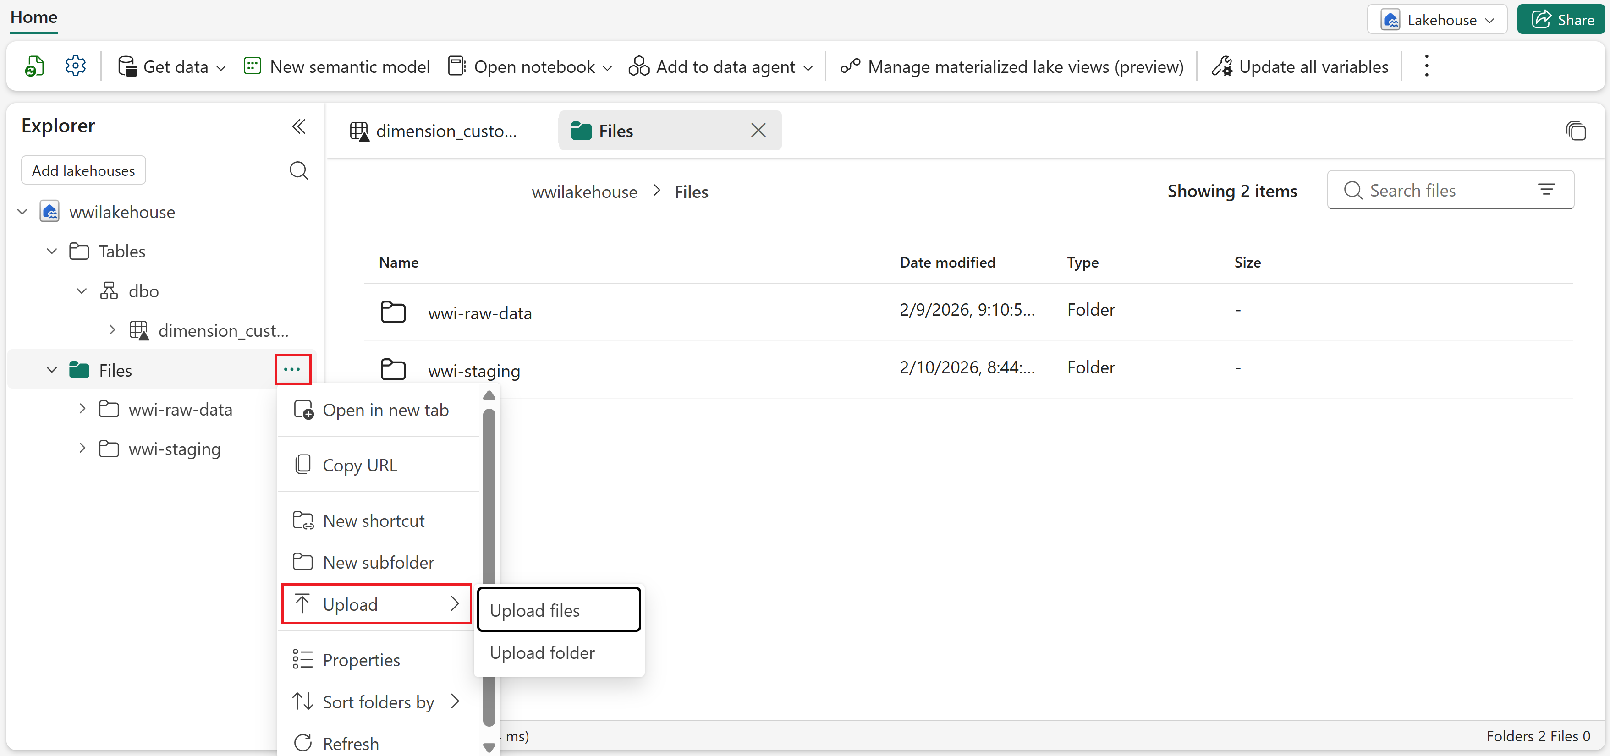The width and height of the screenshot is (1610, 756).
Task: Select wwi-staging in Explorer tree
Action: pos(174,449)
